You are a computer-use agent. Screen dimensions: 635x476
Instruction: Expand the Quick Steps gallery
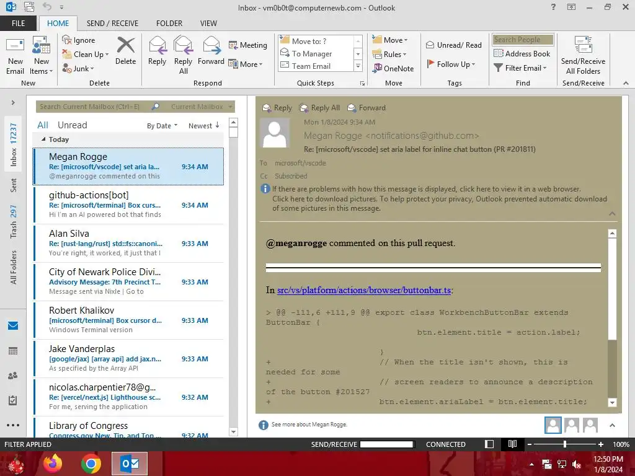[358, 66]
